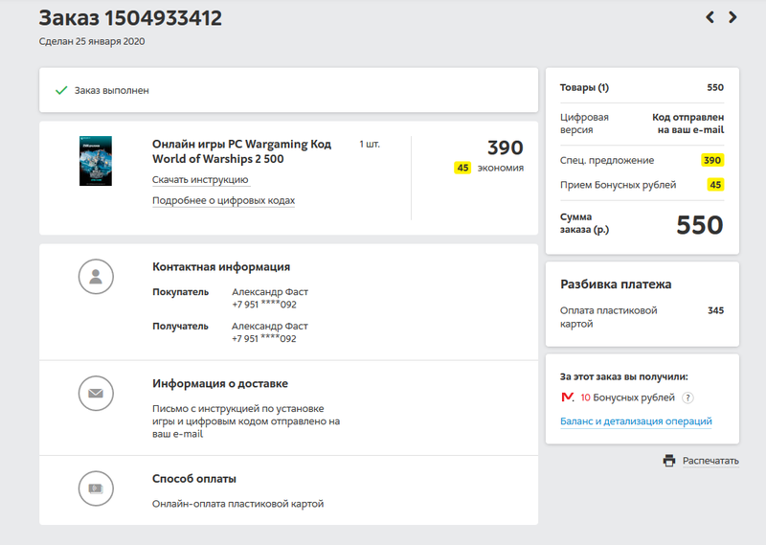Open the 'Скачать инструкцию' link
Image resolution: width=766 pixels, height=545 pixels.
[x=200, y=179]
